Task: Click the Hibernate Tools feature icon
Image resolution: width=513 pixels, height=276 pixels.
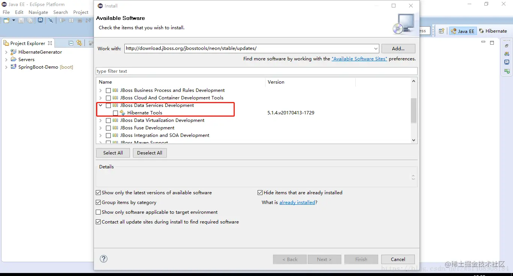Action: coord(122,113)
